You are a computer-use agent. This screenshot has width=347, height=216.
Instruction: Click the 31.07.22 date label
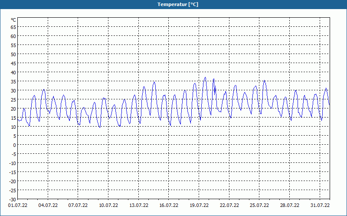click(x=320, y=206)
